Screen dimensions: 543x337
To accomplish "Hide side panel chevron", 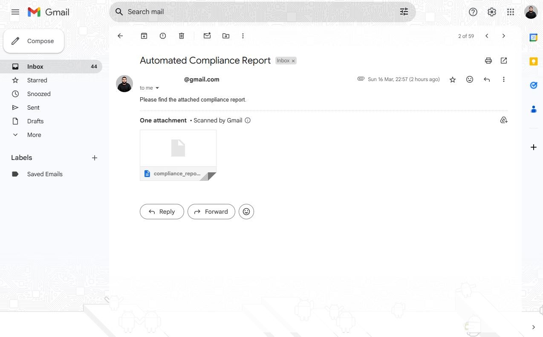I will (x=533, y=327).
